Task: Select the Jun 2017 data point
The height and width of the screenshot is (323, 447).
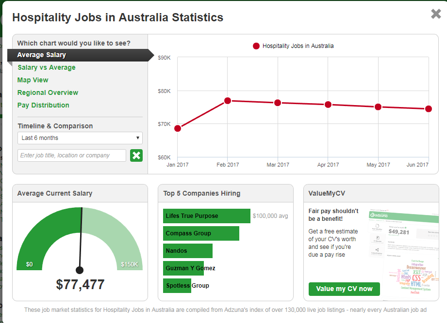Action: pyautogui.click(x=429, y=109)
